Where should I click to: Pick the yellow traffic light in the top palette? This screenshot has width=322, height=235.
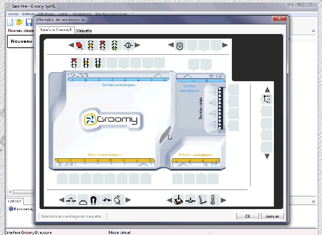coord(91,45)
